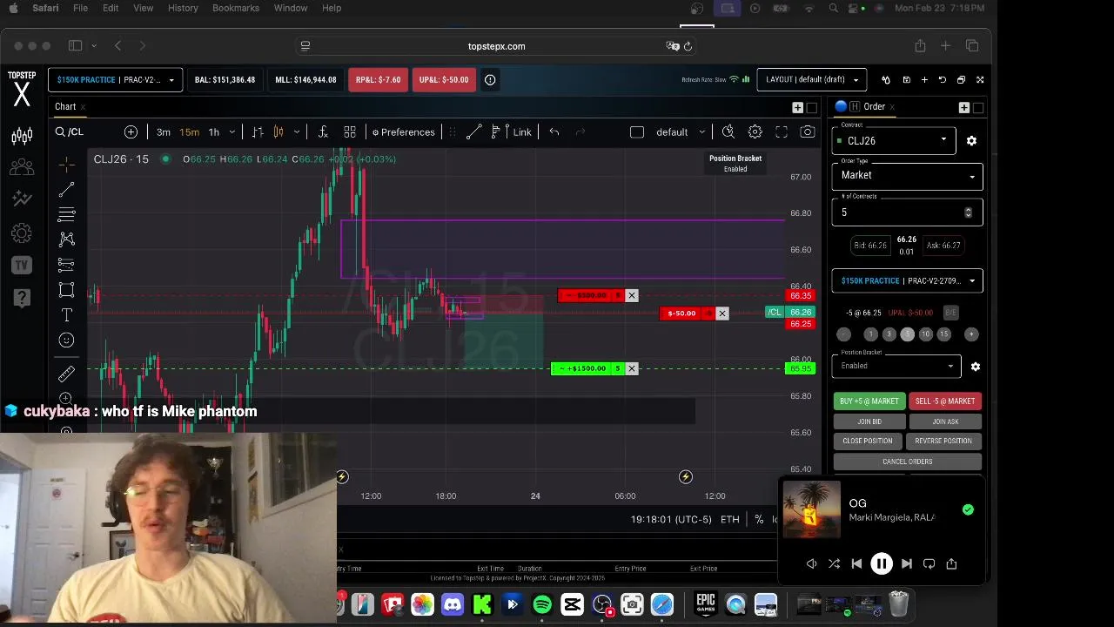This screenshot has height=627, width=1114.
Task: Switch to the Order tab
Action: click(874, 107)
